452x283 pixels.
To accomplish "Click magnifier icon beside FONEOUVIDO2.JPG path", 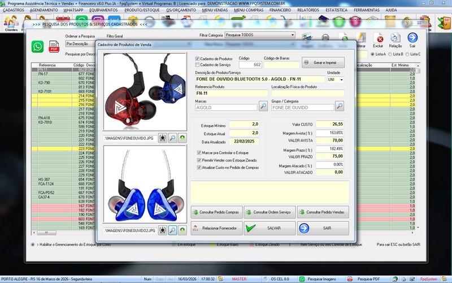I will pos(173,230).
